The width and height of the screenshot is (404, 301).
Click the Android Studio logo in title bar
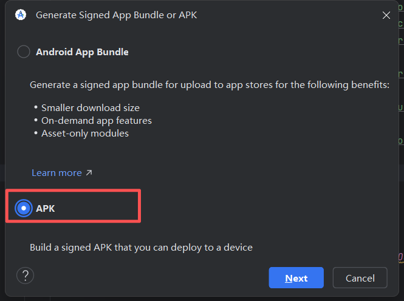click(x=21, y=15)
